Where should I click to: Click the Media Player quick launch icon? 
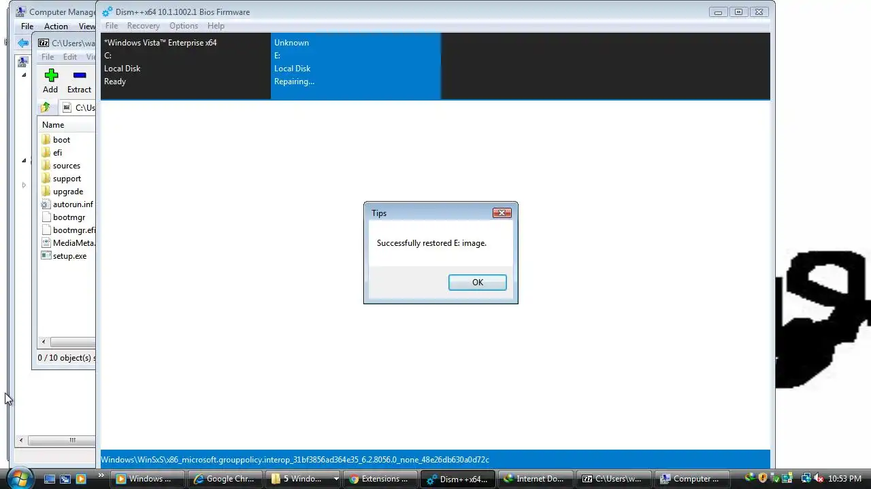coord(81,479)
